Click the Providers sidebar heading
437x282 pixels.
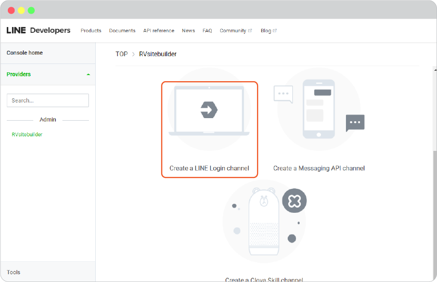[x=19, y=74]
